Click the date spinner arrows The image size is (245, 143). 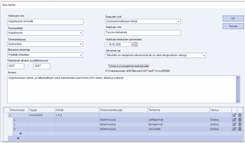[136, 45]
